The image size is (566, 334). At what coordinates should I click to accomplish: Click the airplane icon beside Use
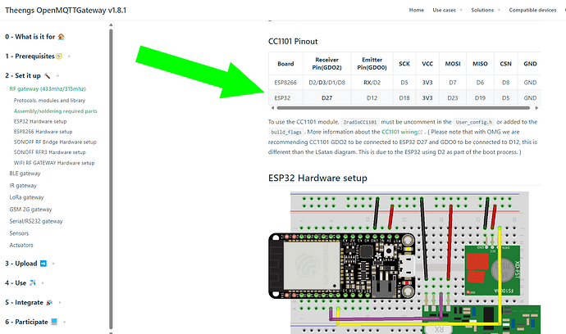33,283
